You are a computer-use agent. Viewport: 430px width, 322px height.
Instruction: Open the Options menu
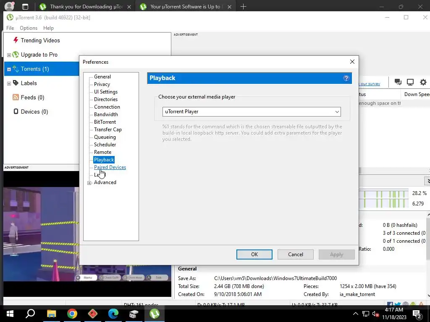click(29, 28)
